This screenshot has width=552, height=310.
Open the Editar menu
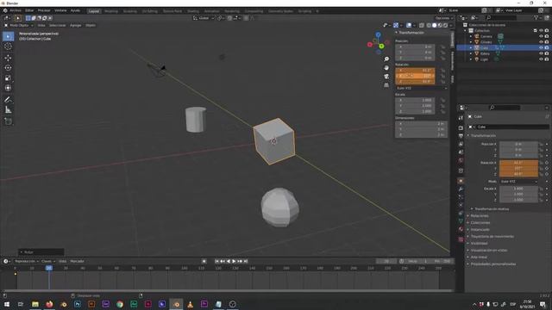29,10
